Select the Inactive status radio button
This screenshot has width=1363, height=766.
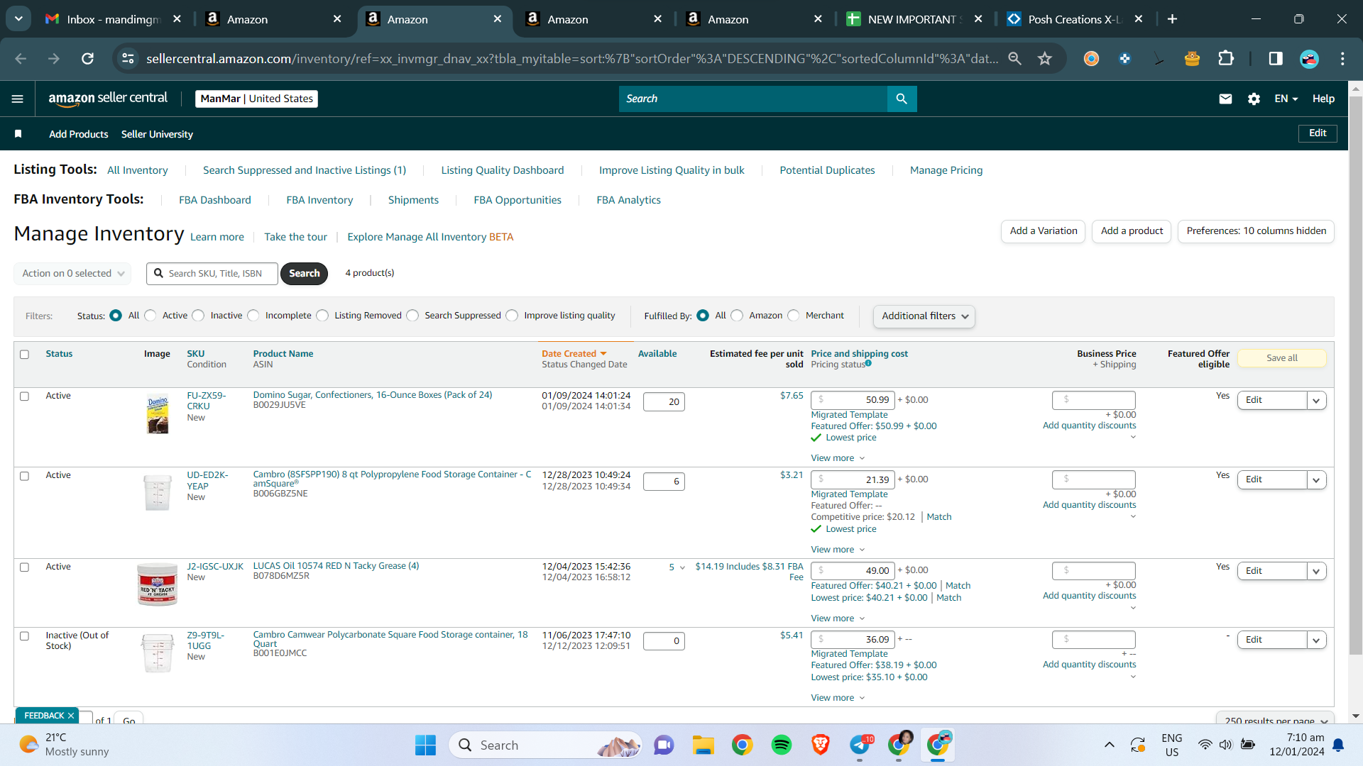(x=198, y=316)
